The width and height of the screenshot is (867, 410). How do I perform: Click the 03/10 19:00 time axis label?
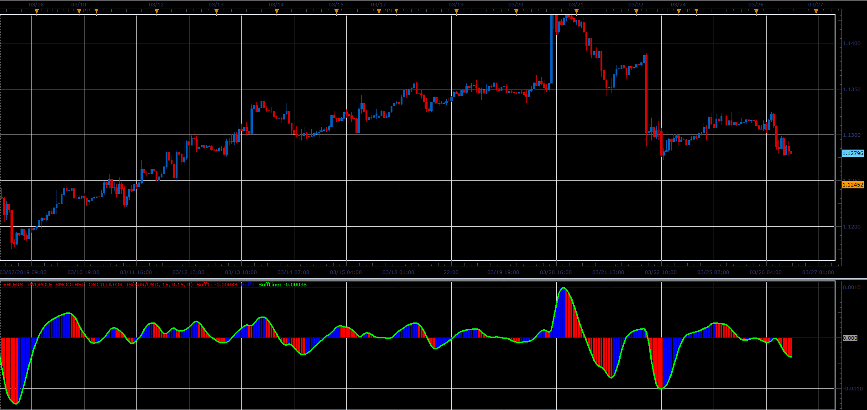tap(84, 272)
